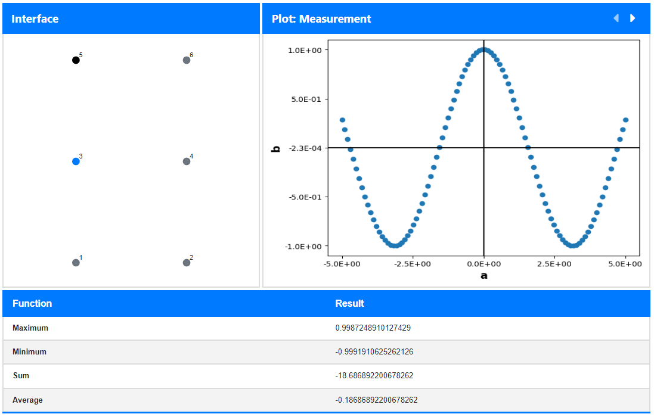Select node 1 in the Interface panel

pyautogui.click(x=75, y=262)
